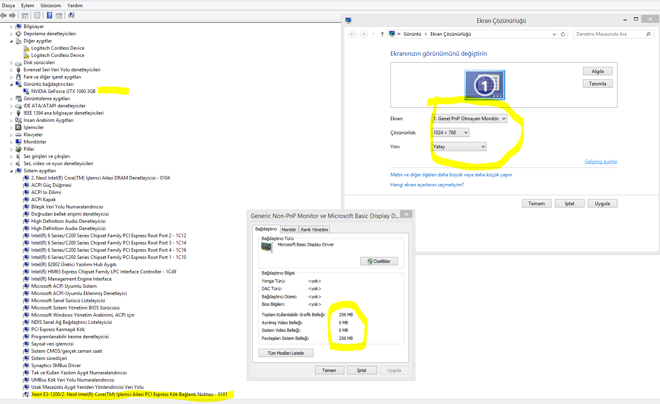
Task: Open the recent locations dropdown beside Forward button
Action: pos(373,34)
